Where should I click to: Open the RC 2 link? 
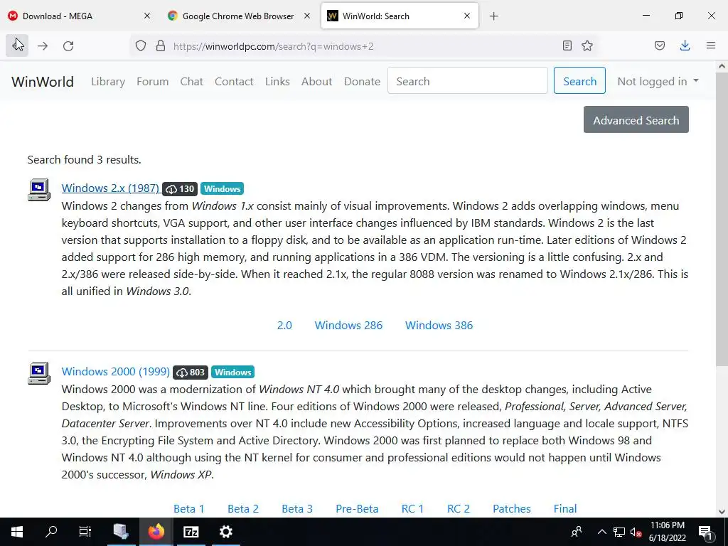coord(459,508)
